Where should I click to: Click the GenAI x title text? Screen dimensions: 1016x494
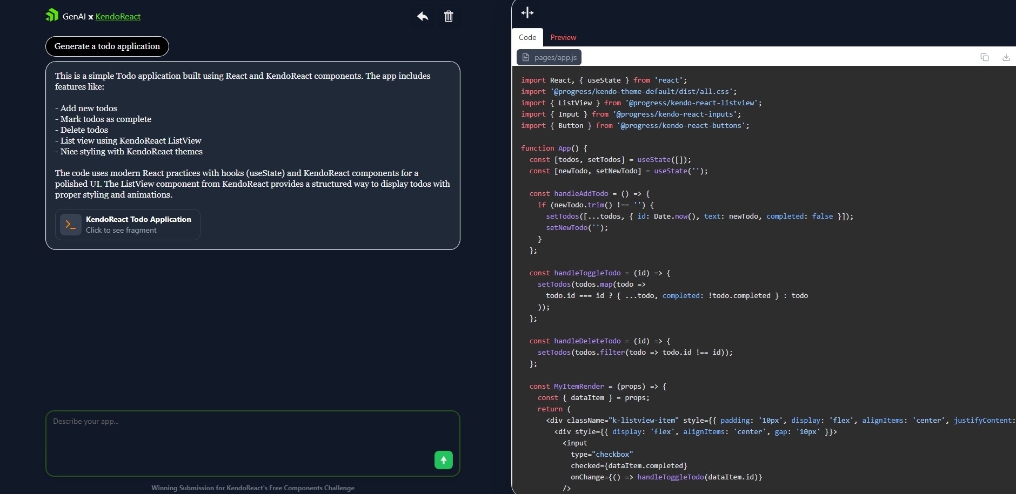click(x=78, y=17)
